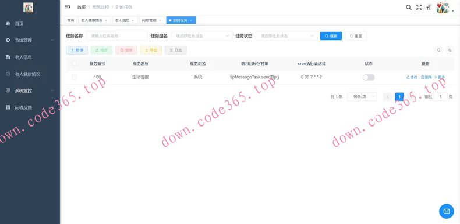
Task: Select page 1 in pagination
Action: 399,97
